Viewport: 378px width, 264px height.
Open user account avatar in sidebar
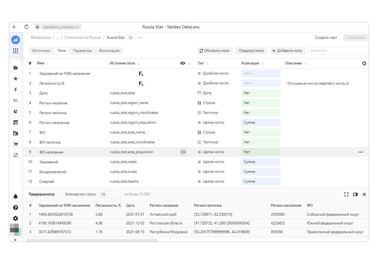(16, 230)
